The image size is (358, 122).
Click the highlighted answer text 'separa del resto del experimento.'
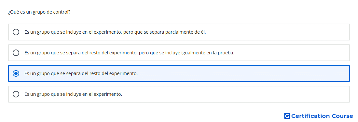81,73
